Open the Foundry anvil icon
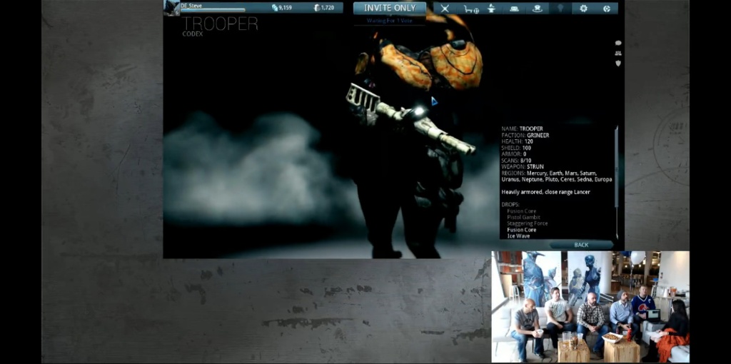Image resolution: width=731 pixels, height=364 pixels. coord(491,9)
